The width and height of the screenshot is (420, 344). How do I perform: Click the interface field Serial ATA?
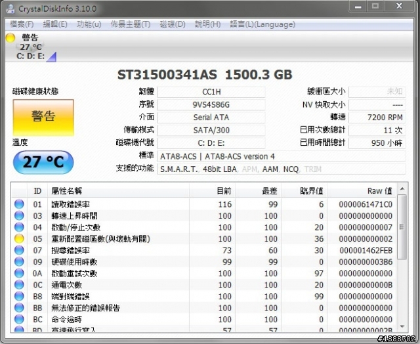[211, 118]
